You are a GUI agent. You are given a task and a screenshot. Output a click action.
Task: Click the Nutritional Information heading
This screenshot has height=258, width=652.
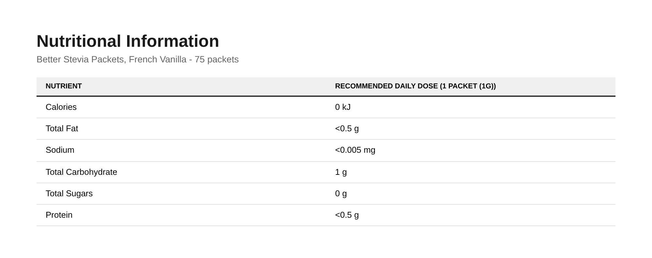128,41
